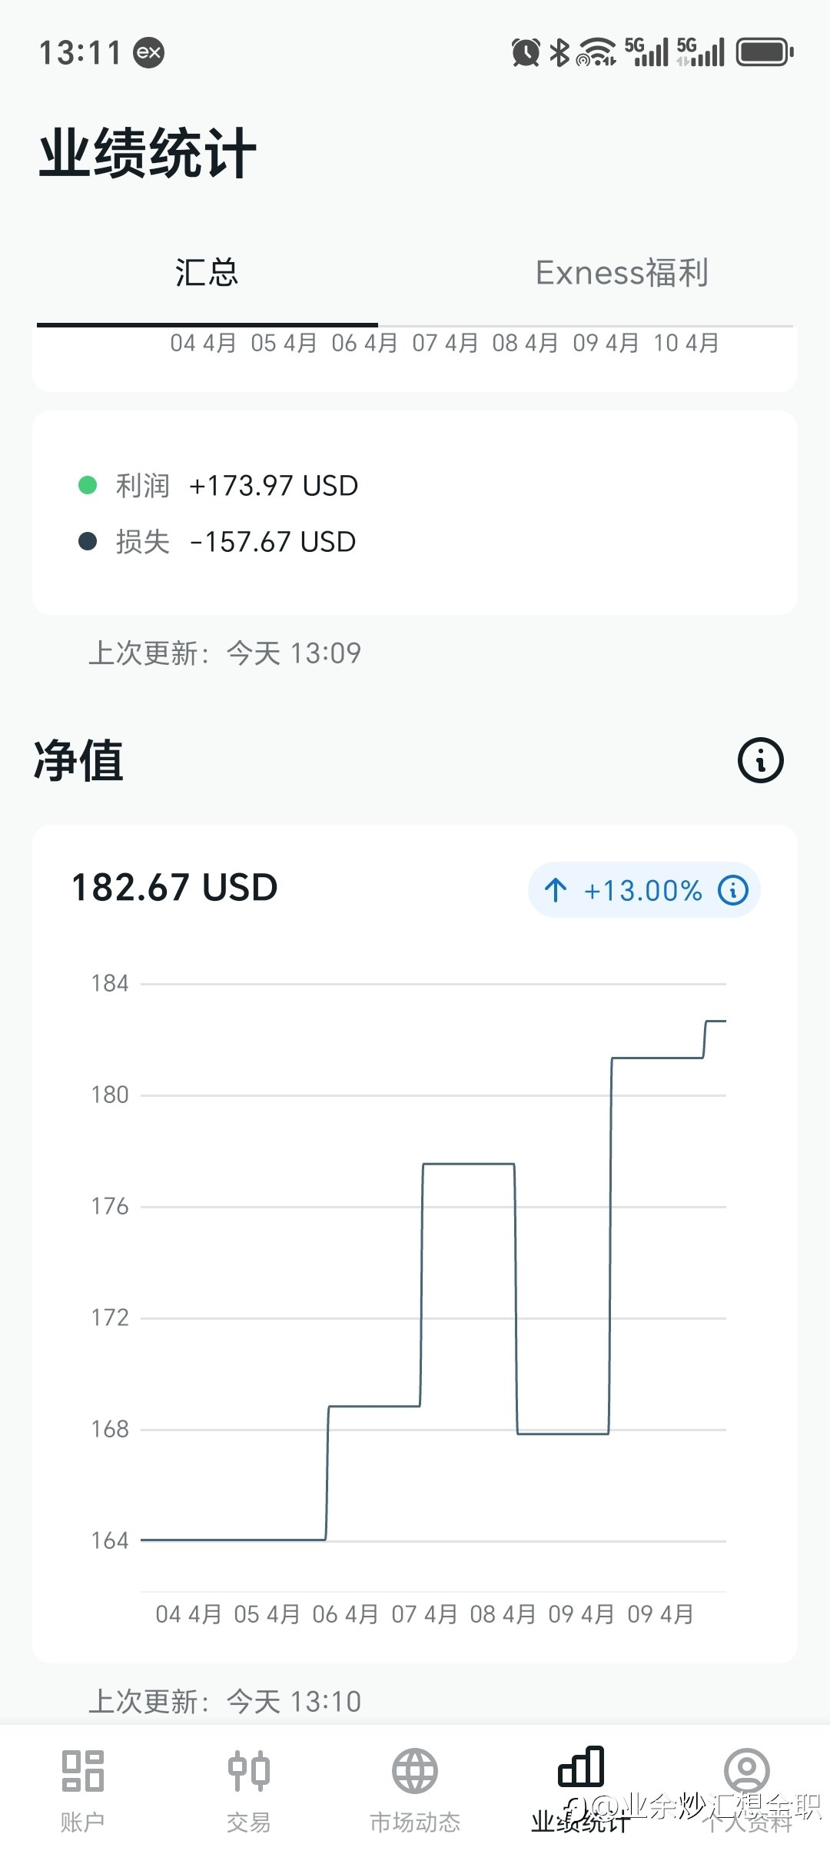Select the 业绩统计 bar chart icon
The width and height of the screenshot is (830, 1854).
click(x=581, y=1766)
